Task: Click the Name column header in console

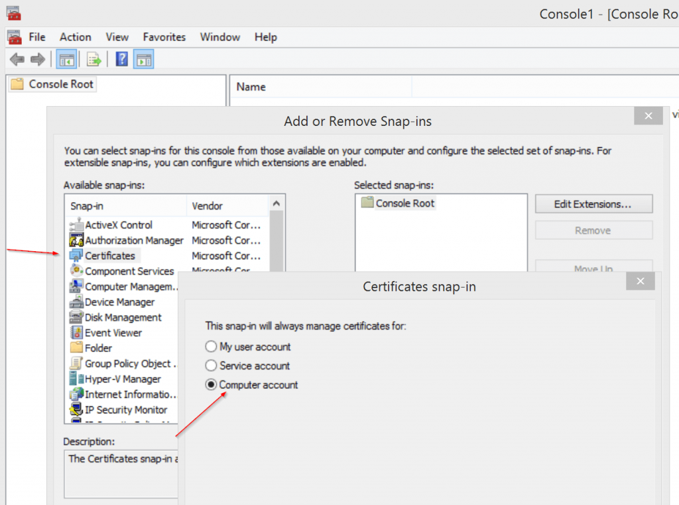Action: point(322,87)
